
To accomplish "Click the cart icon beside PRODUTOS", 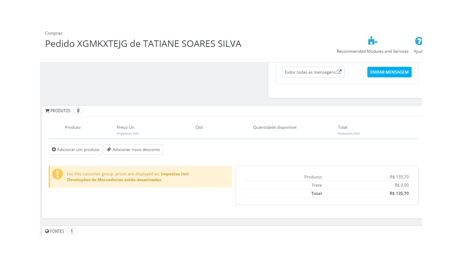I will (47, 111).
